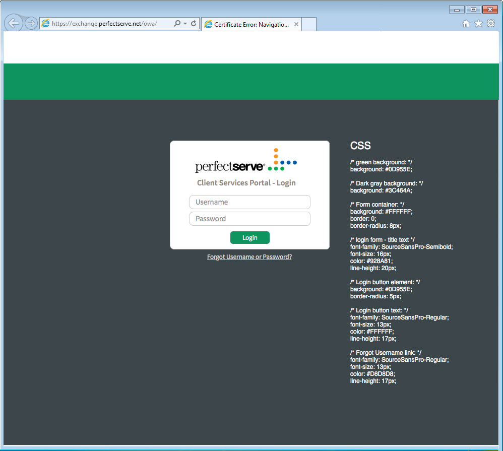Click the text 'background: #3C464A;'

click(x=381, y=190)
